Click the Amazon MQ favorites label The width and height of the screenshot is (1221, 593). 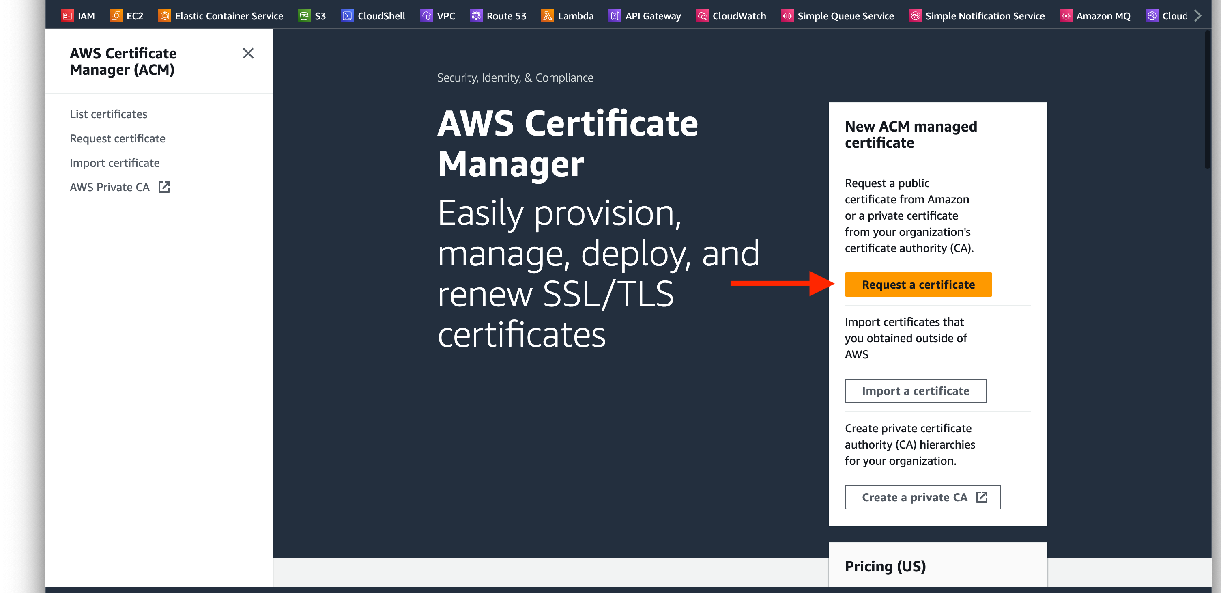(1103, 16)
